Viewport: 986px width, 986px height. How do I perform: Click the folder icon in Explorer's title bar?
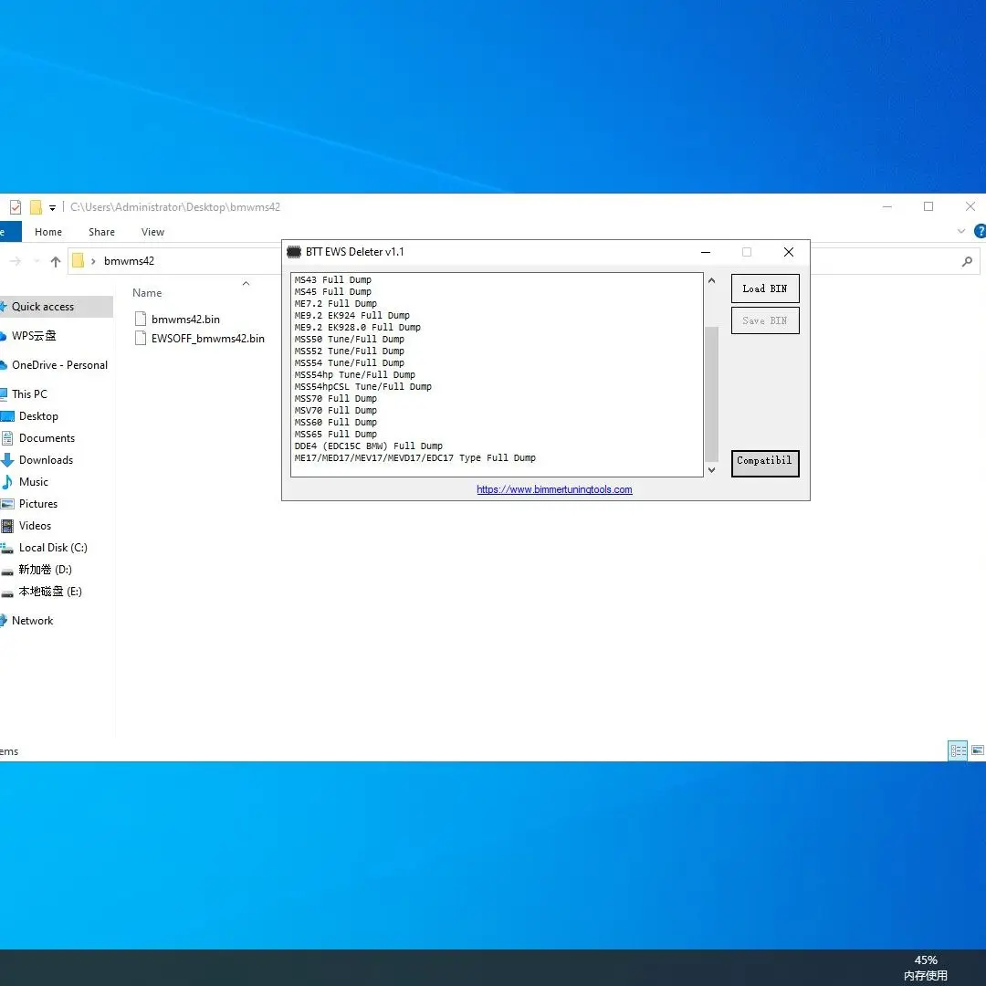pyautogui.click(x=36, y=207)
